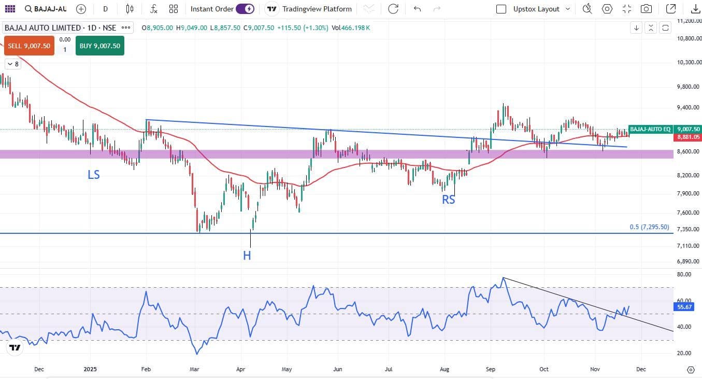Open chart settings hexagon icon
Viewport: 702px width, 379px height.
607,9
